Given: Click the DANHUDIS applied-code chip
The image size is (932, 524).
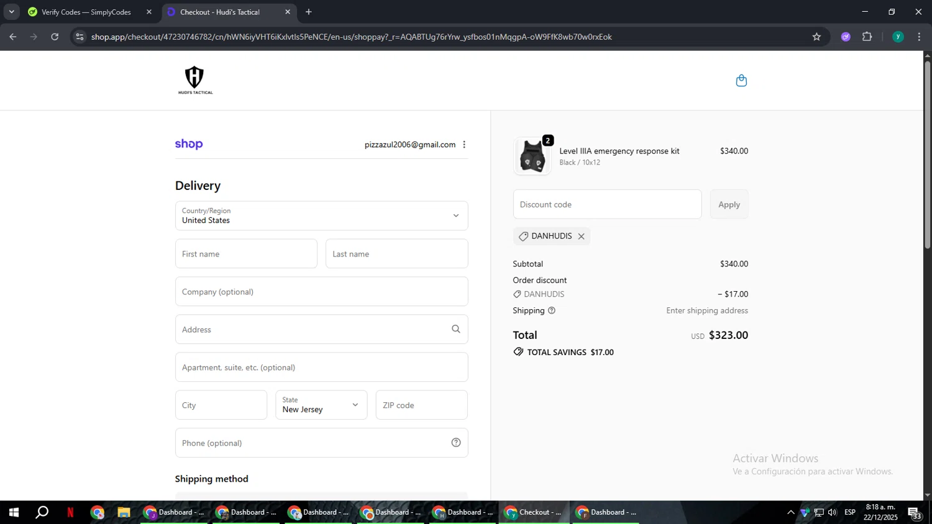Looking at the screenshot, I should (x=552, y=236).
